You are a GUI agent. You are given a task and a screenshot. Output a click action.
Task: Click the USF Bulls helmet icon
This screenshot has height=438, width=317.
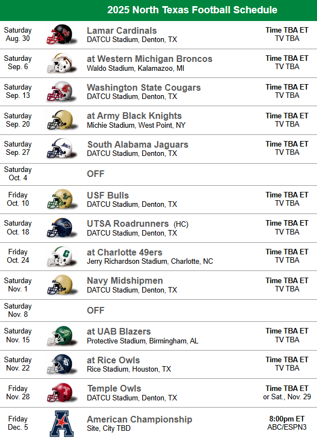[61, 200]
